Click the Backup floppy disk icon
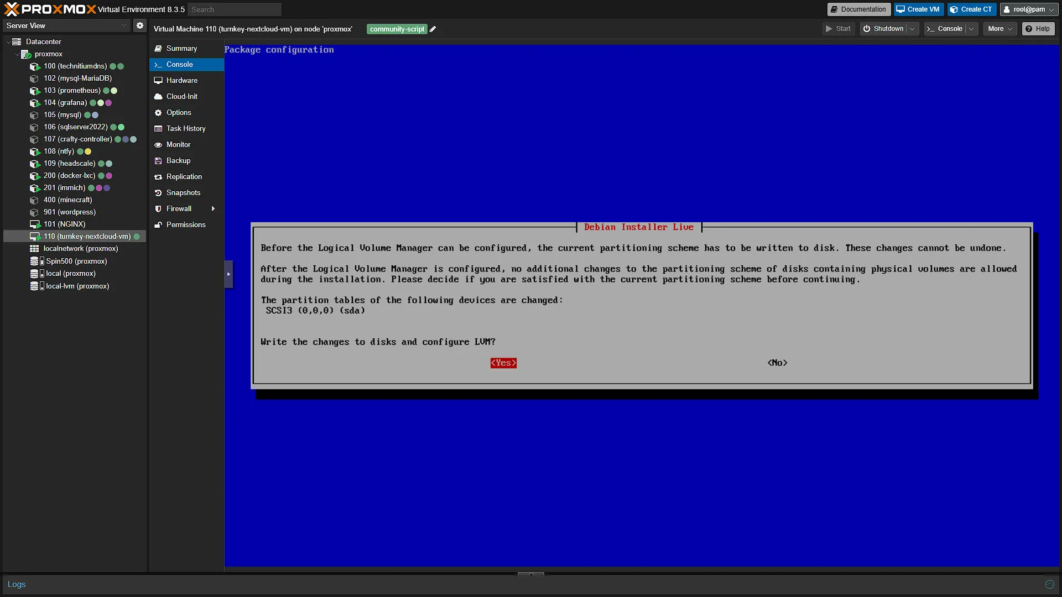This screenshot has height=597, width=1062. (x=158, y=161)
